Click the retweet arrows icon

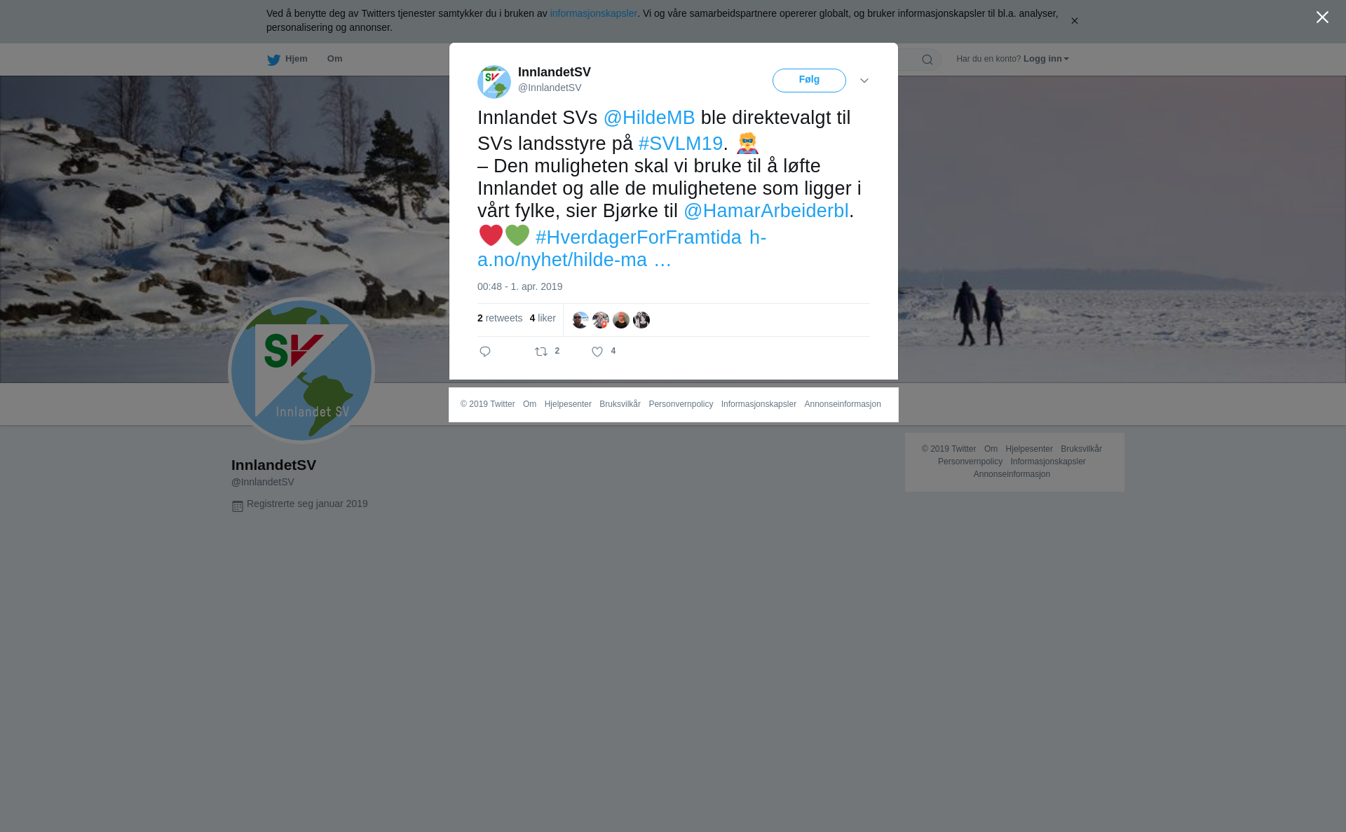[541, 352]
